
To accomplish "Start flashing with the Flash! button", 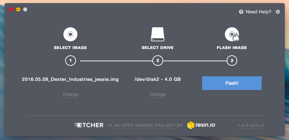I will (232, 83).
